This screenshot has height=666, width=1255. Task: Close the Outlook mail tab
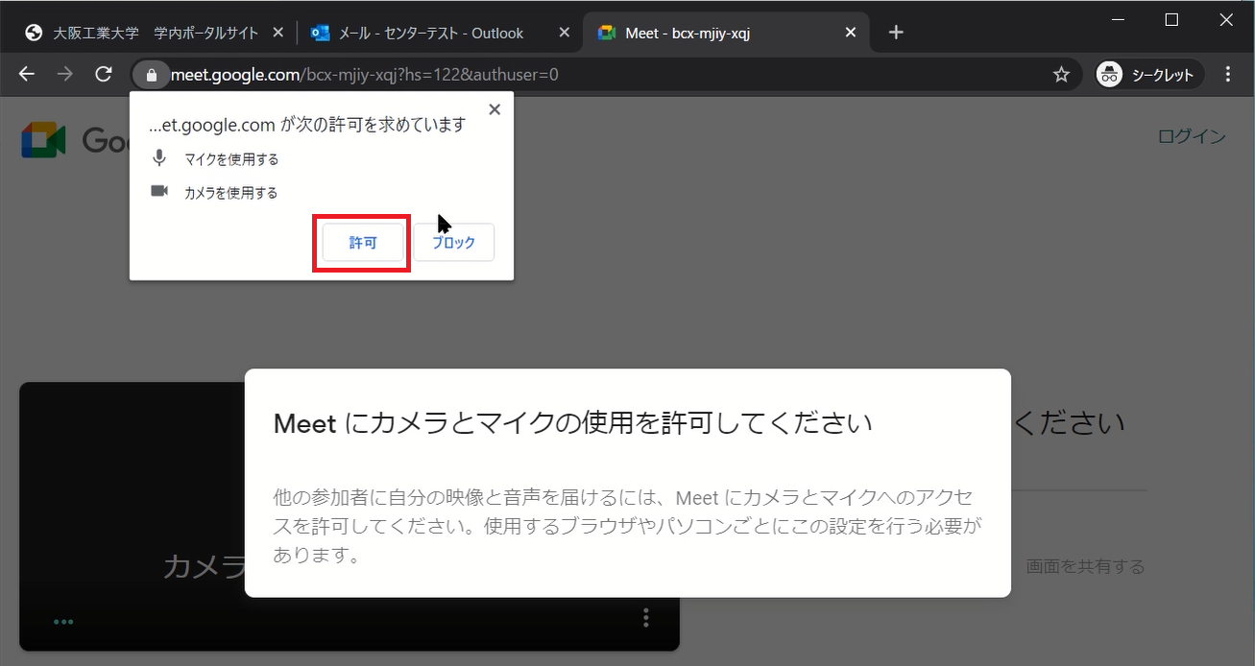click(x=565, y=33)
